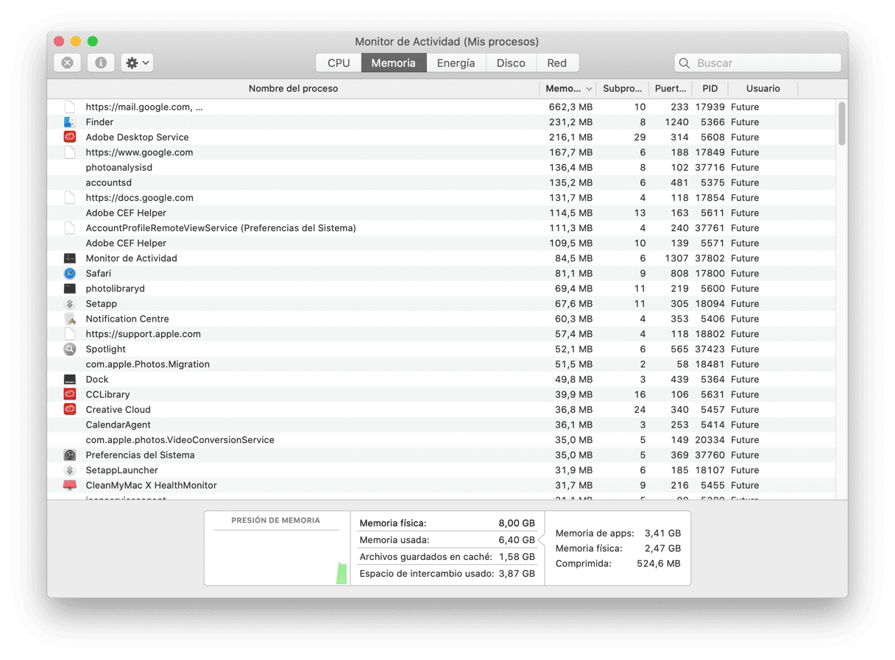This screenshot has height=660, width=895.
Task: Select the Memoria tab
Action: (394, 63)
